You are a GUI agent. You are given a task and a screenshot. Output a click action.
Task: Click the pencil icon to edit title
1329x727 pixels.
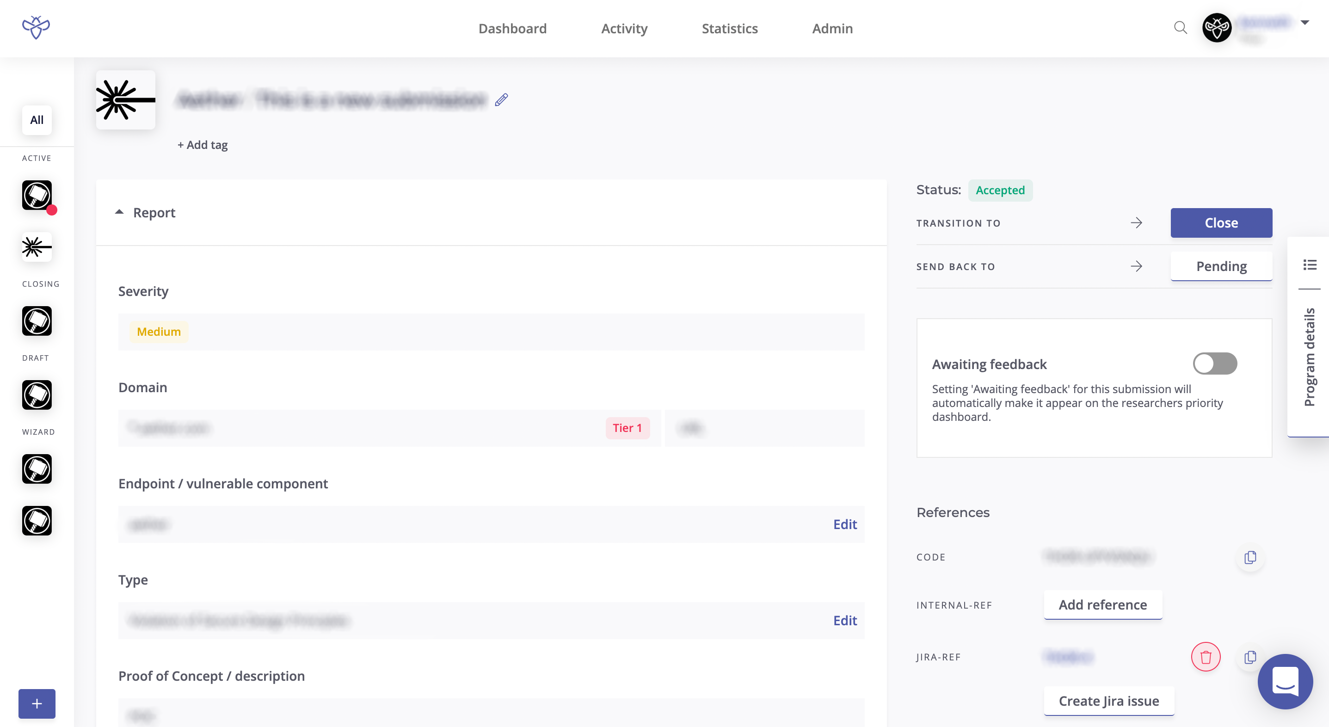(501, 99)
